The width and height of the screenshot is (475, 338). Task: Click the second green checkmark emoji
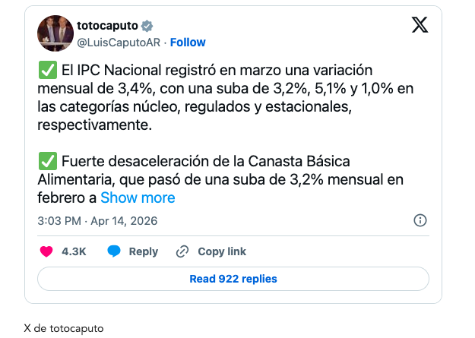tap(46, 162)
